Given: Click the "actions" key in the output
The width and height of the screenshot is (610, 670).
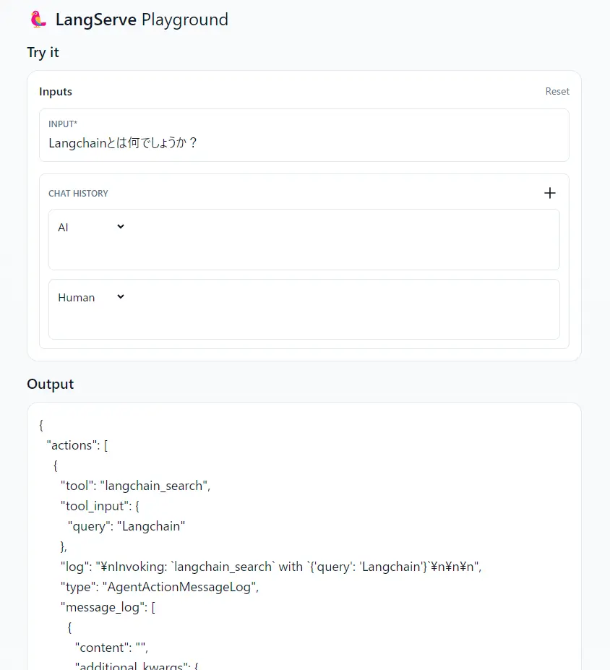Looking at the screenshot, I should [73, 445].
